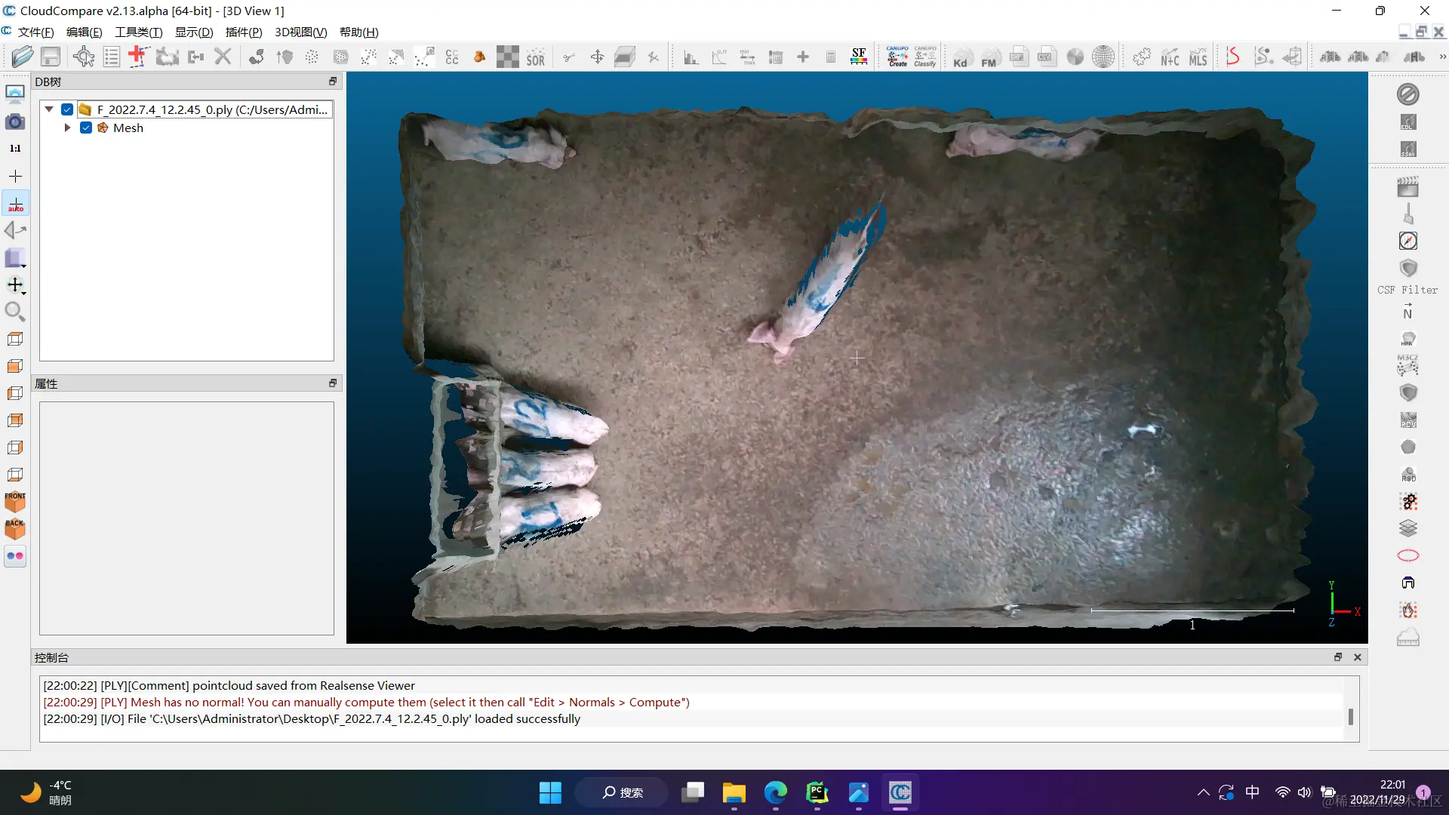1449x815 pixels.
Task: Click the SOR filter tool icon
Action: point(535,57)
